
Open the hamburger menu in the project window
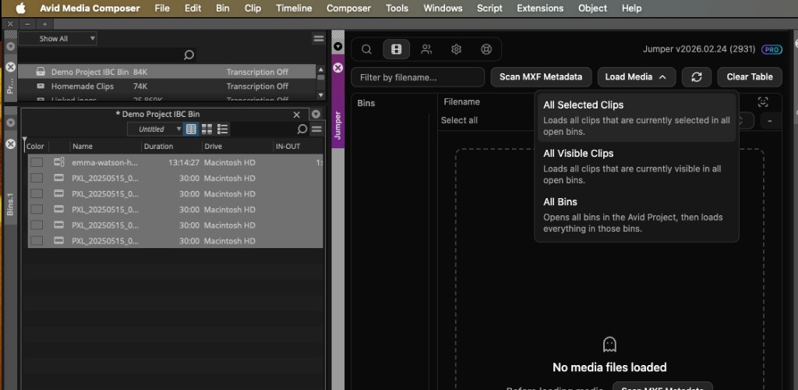tap(319, 39)
